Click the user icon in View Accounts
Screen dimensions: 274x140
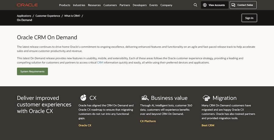205,5
